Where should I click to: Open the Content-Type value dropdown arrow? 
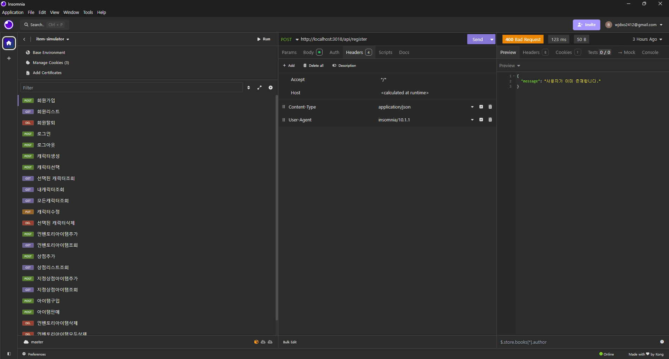[472, 107]
